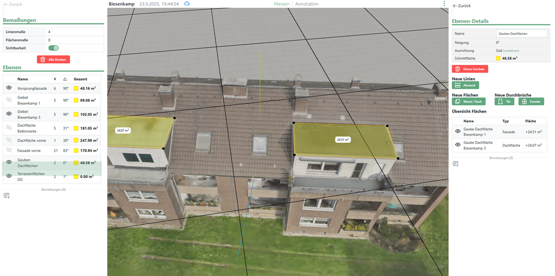
Task: Switch to the Annotation tab
Action: tap(307, 4)
